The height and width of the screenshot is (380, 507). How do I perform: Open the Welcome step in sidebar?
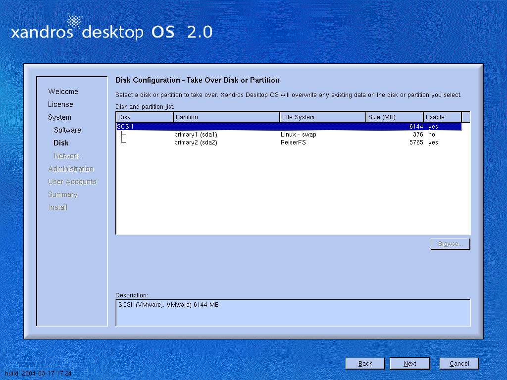click(x=63, y=92)
